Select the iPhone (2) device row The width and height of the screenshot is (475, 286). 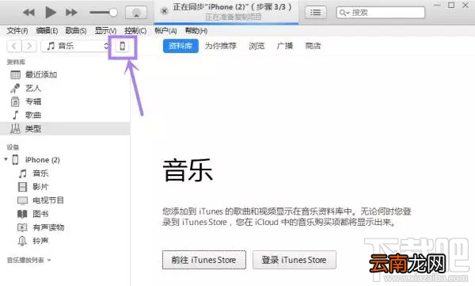click(x=65, y=160)
